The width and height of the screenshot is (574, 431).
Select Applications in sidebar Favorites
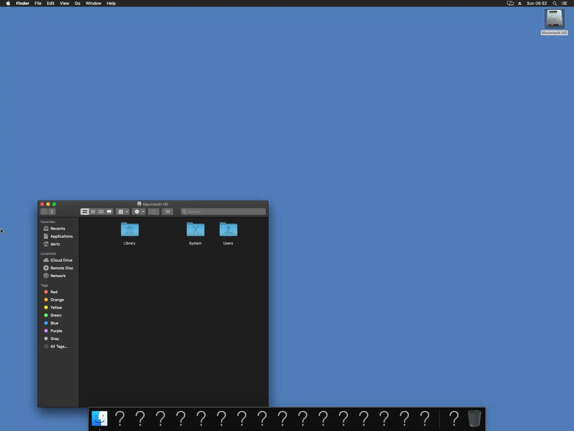(x=61, y=236)
